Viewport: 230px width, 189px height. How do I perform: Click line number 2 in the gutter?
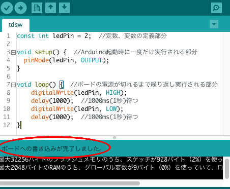pyautogui.click(x=9, y=44)
